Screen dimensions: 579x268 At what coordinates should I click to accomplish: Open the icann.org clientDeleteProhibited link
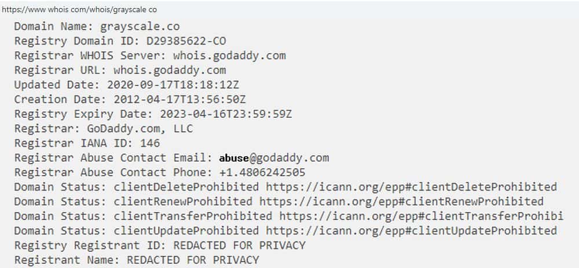[411, 187]
